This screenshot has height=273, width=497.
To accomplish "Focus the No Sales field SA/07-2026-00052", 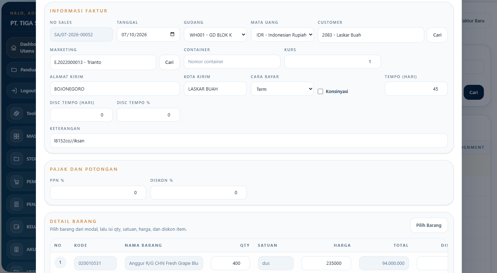I will [x=81, y=35].
